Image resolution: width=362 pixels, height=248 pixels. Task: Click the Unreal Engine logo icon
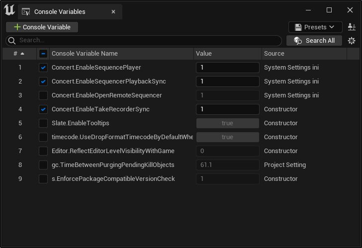(x=9, y=10)
